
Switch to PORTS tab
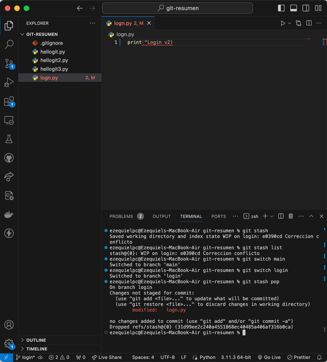pos(218,216)
